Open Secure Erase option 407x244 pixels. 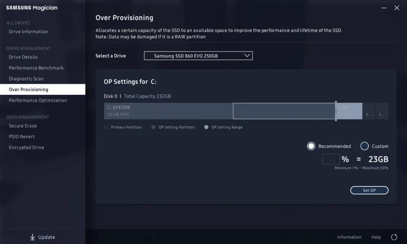(x=23, y=126)
